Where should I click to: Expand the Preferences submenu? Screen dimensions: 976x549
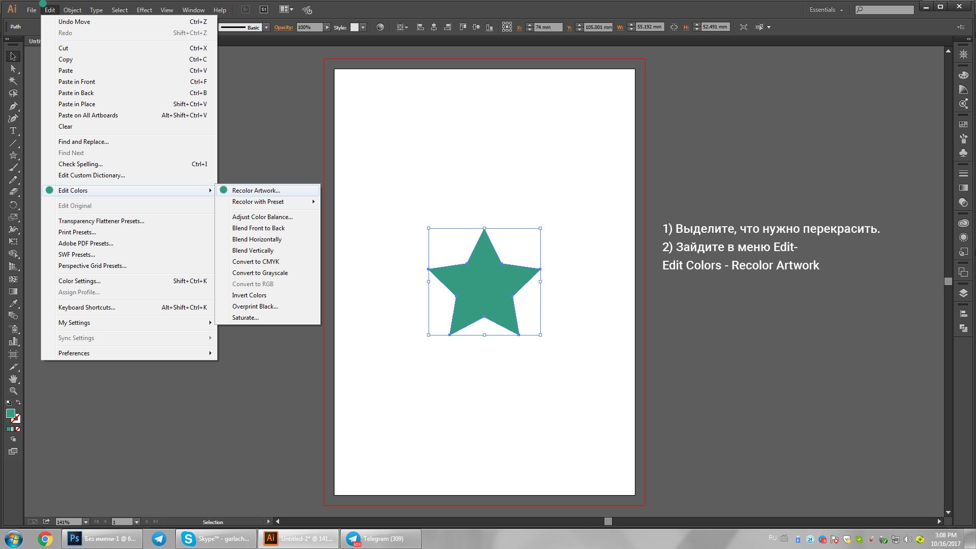[129, 353]
